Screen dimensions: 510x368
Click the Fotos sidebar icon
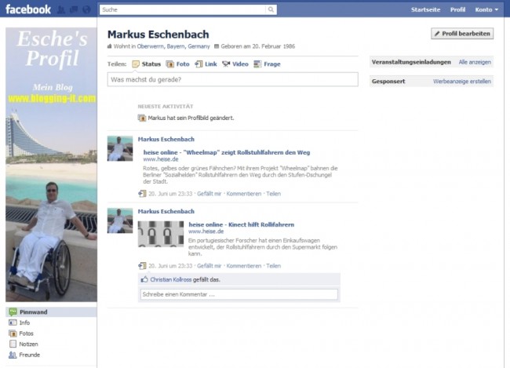(x=13, y=333)
